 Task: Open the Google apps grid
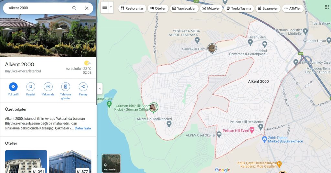click(326, 7)
